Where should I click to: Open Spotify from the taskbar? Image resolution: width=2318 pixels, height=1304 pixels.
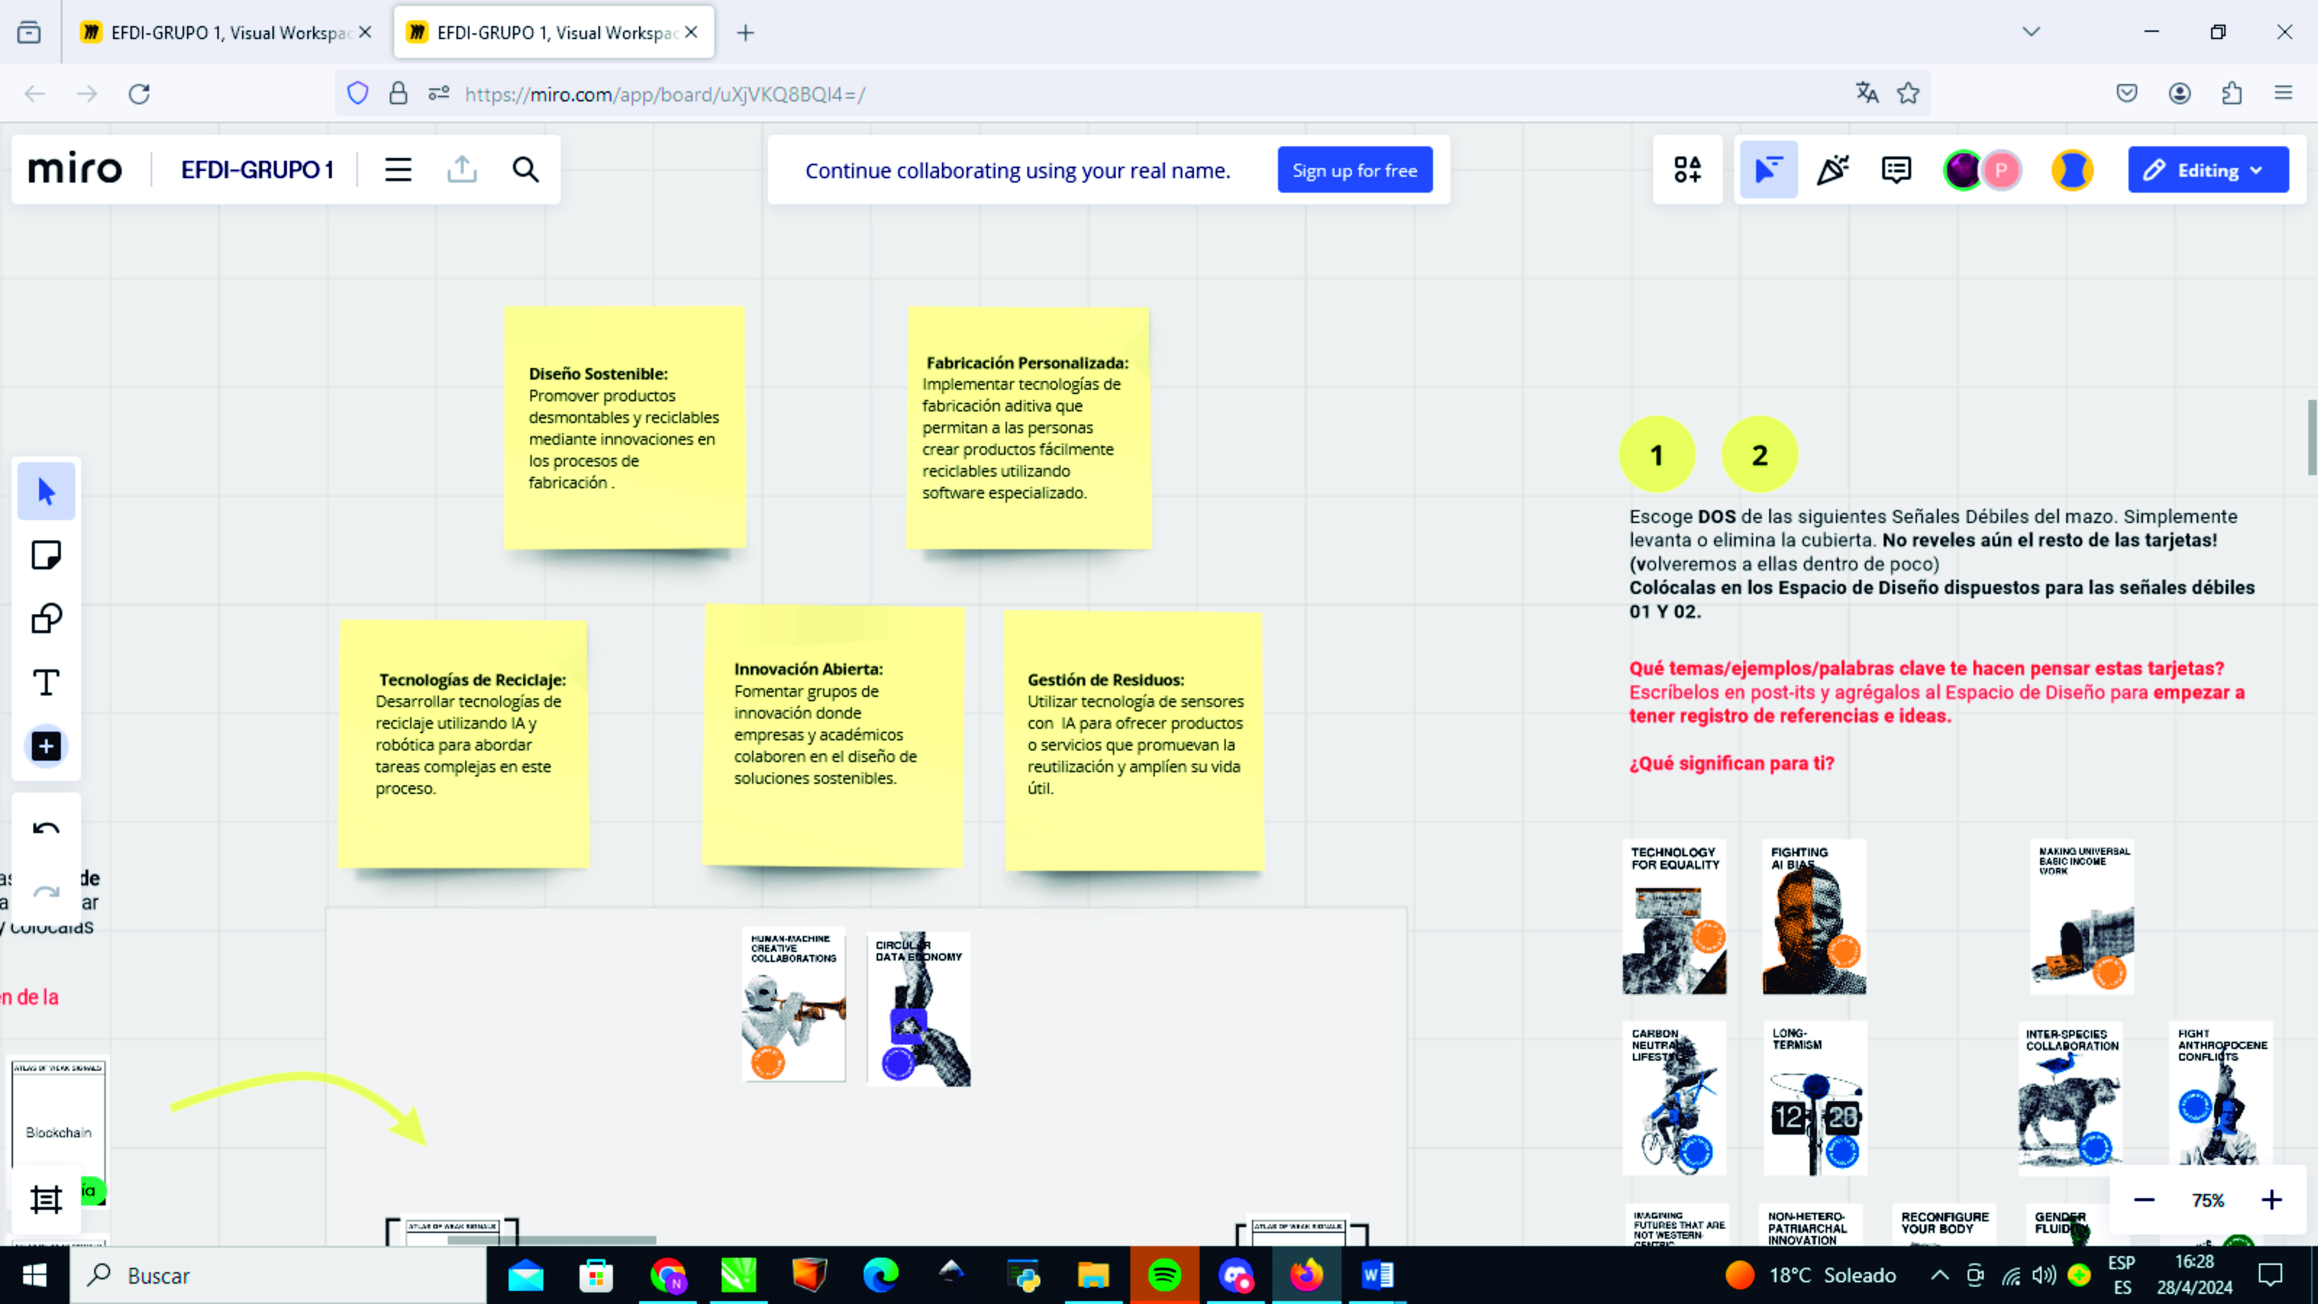tap(1165, 1275)
